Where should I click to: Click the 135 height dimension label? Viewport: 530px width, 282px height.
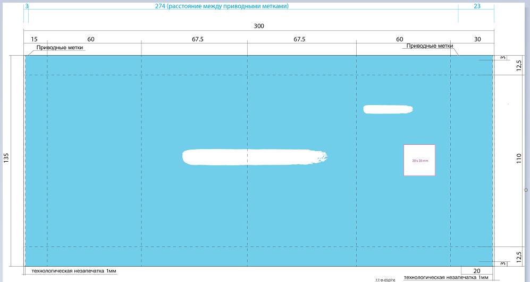6,159
